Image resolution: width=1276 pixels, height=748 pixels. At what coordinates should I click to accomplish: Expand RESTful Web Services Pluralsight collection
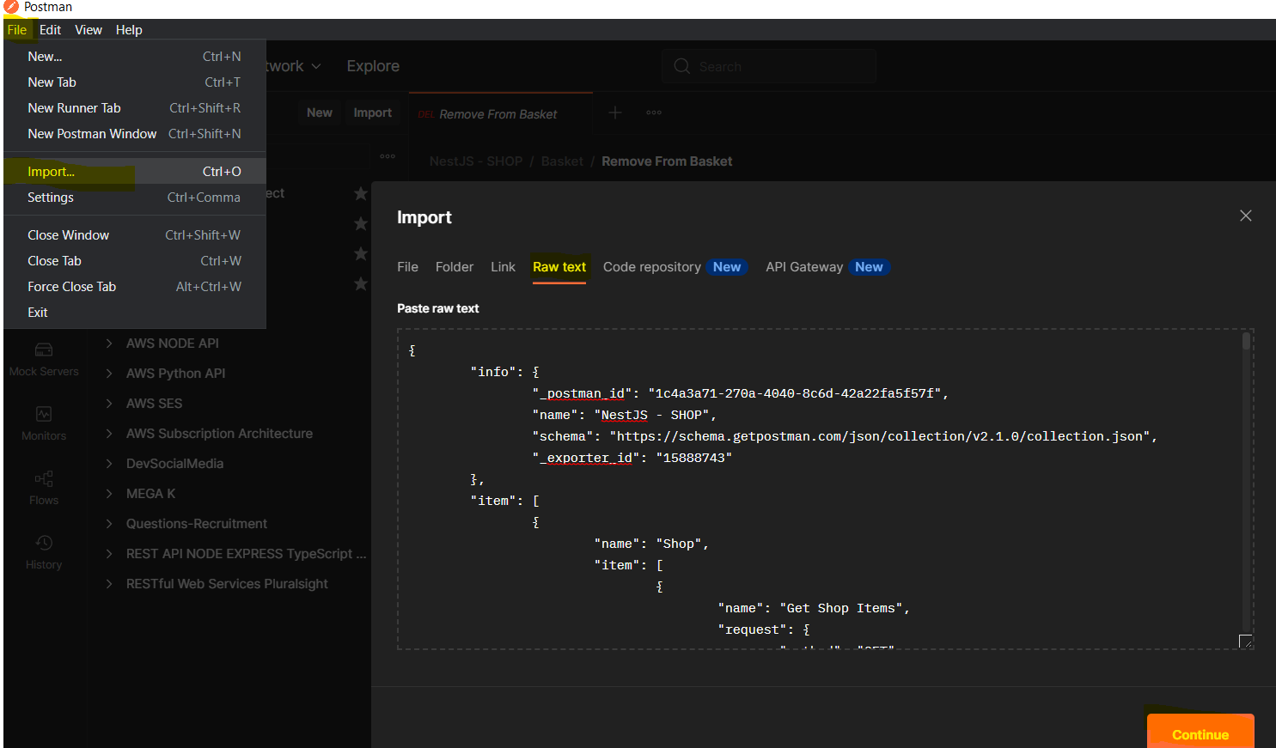coord(109,583)
